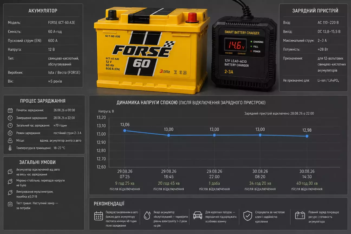Click the data point above 29.08.26 22:00
The width and height of the screenshot is (351, 234).
[x=214, y=135]
